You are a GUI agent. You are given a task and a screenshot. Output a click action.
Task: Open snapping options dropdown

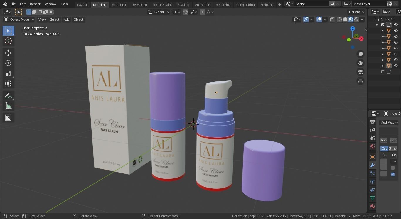[x=193, y=12]
